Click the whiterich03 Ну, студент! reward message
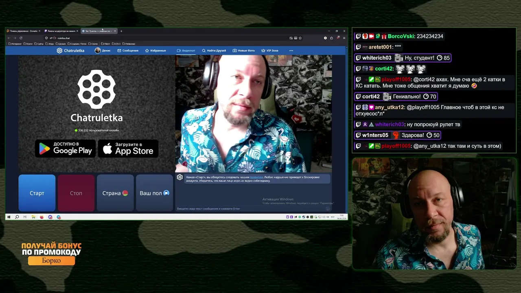This screenshot has height=293, width=521. point(403,58)
